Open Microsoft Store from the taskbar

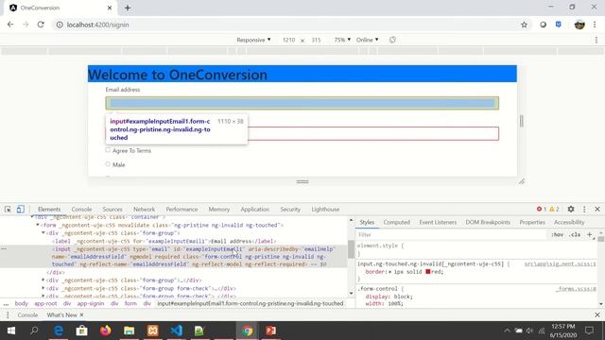82,331
